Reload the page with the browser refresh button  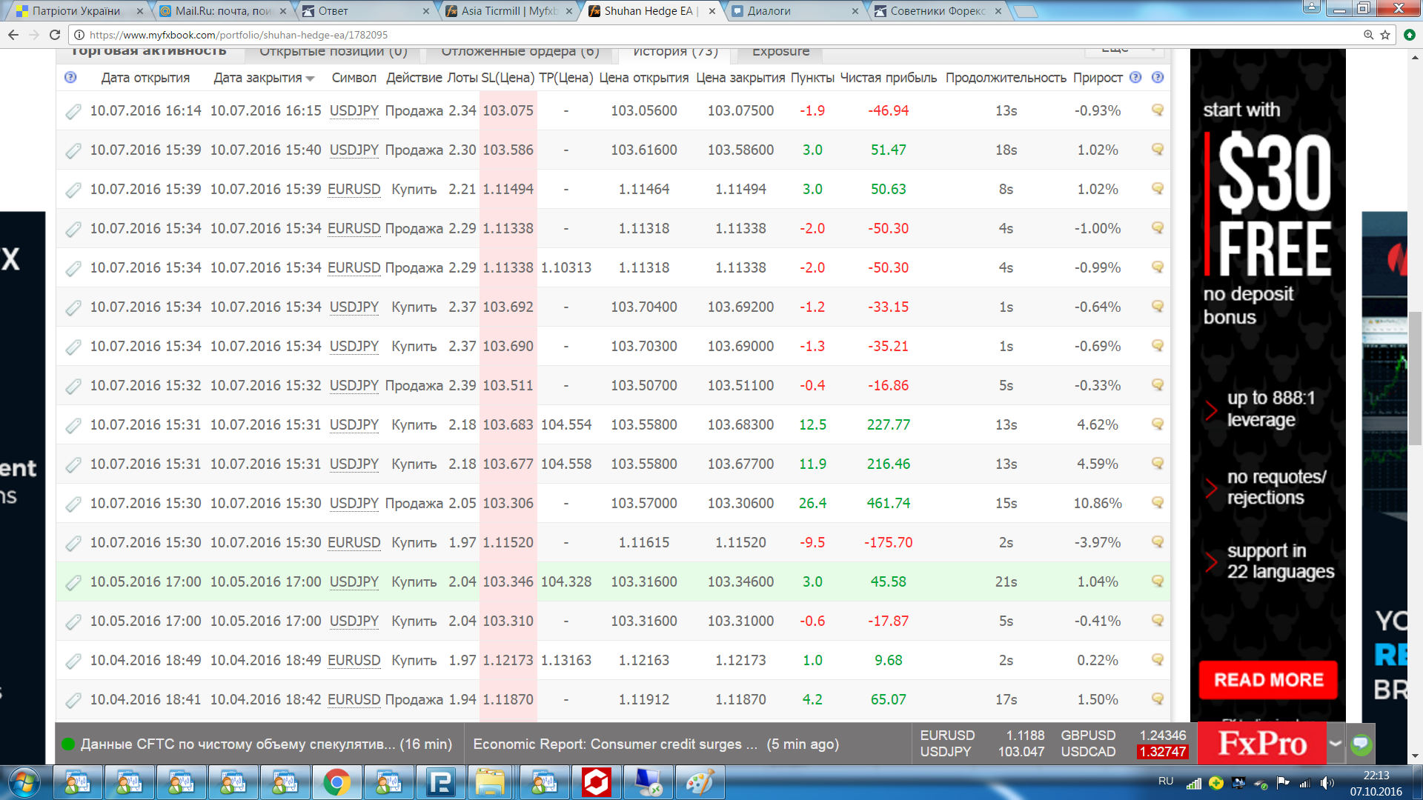point(55,35)
